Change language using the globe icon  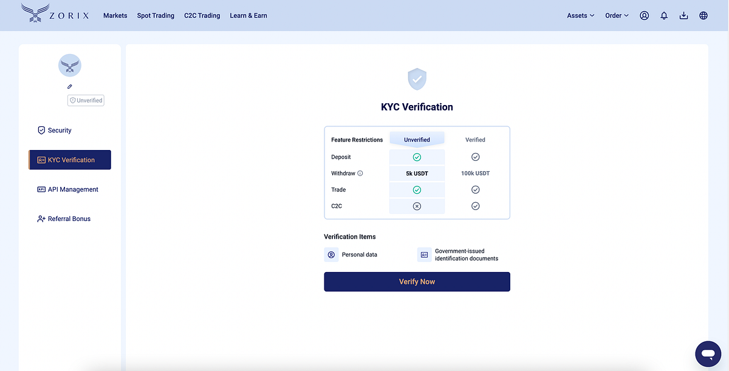pyautogui.click(x=703, y=15)
